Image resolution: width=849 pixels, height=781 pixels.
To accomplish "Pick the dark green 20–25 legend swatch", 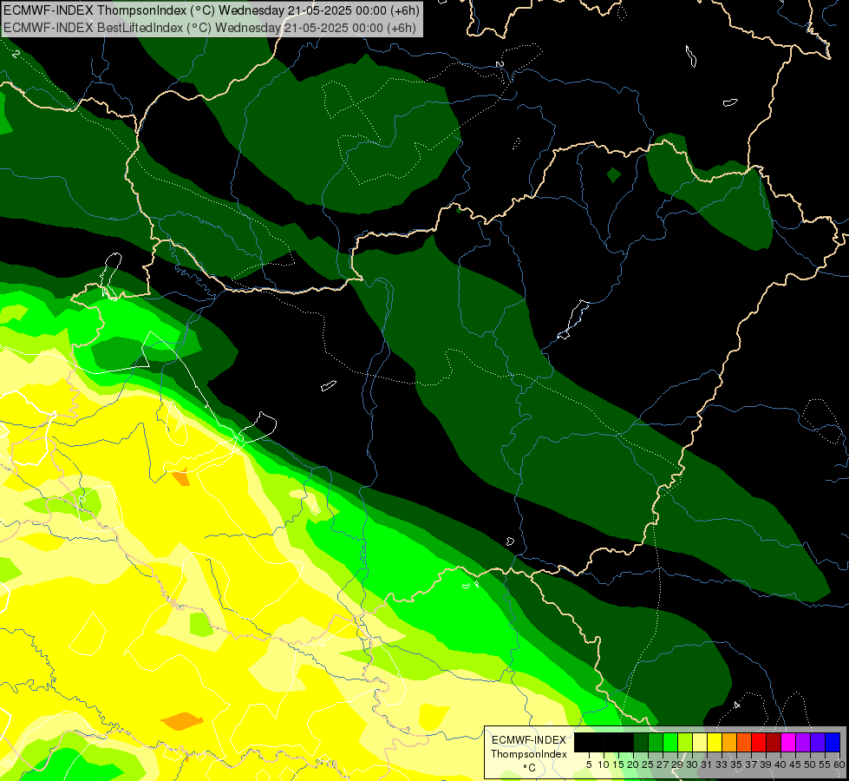I will (641, 742).
